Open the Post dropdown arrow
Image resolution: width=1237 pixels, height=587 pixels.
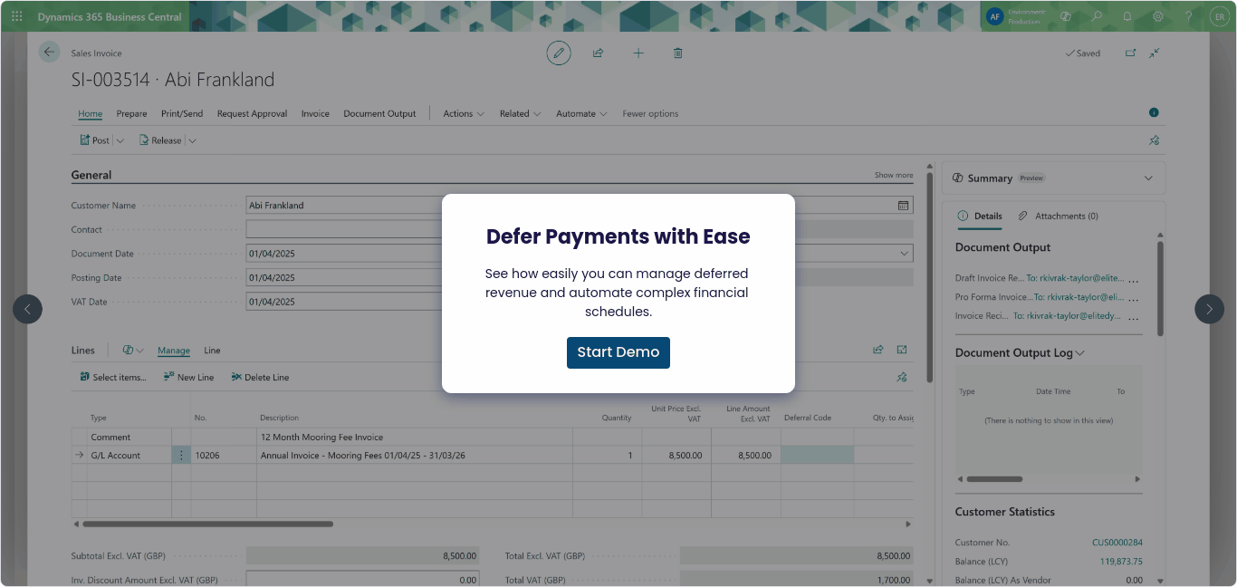click(120, 140)
